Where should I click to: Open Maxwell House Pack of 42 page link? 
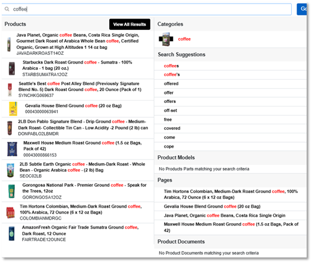pyautogui.click(x=231, y=227)
